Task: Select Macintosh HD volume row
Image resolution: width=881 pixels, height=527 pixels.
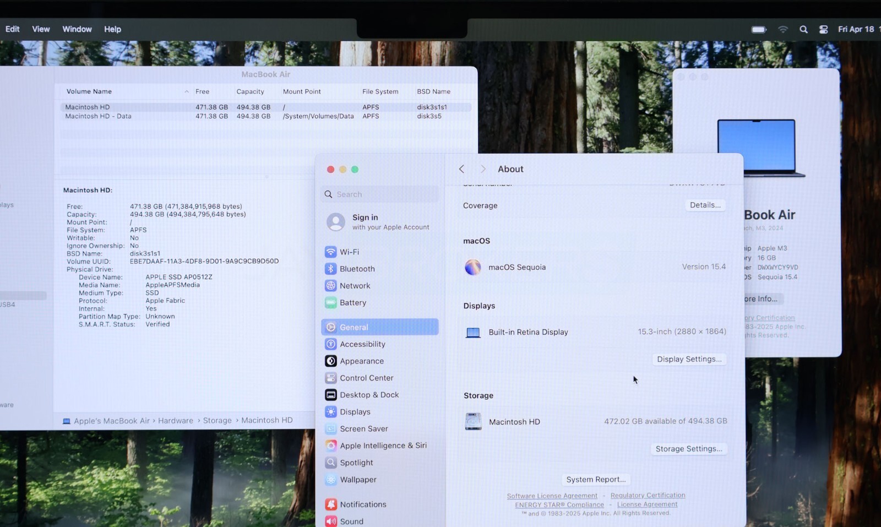Action: [x=265, y=107]
